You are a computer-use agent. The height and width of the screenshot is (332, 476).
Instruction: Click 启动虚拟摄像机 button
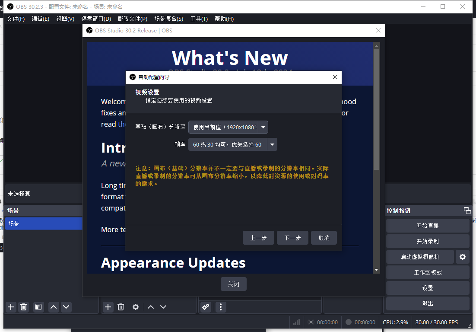(420, 257)
